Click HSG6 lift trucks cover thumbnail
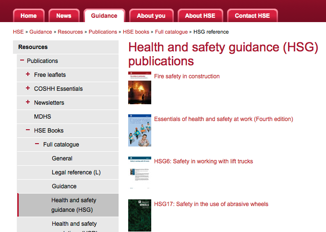 140,173
